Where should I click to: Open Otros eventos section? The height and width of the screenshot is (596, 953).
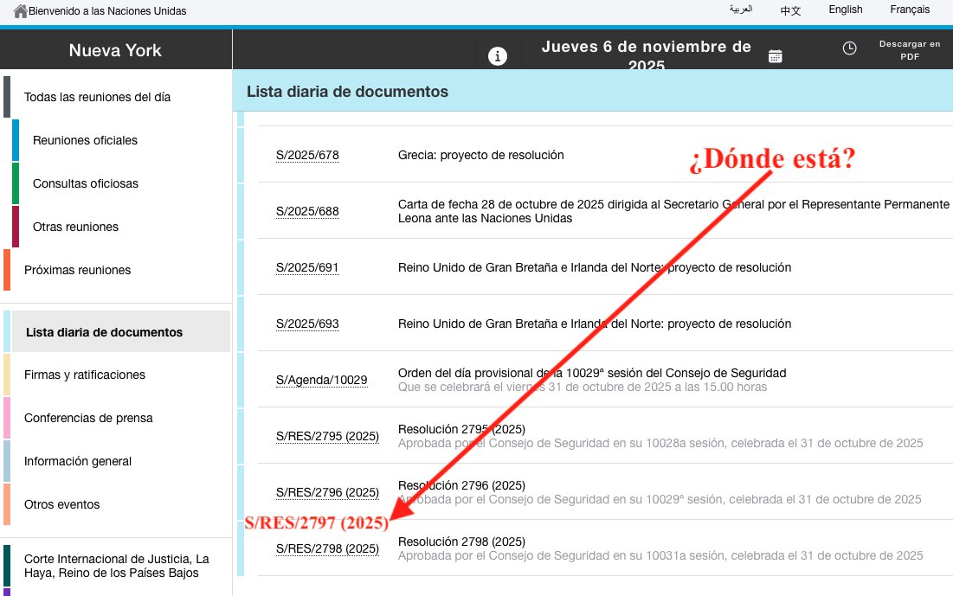[x=62, y=504]
